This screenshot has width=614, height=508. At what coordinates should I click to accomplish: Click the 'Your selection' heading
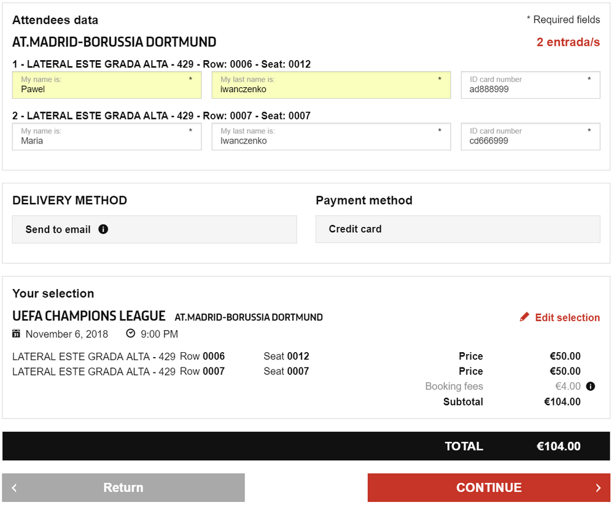[x=53, y=293]
